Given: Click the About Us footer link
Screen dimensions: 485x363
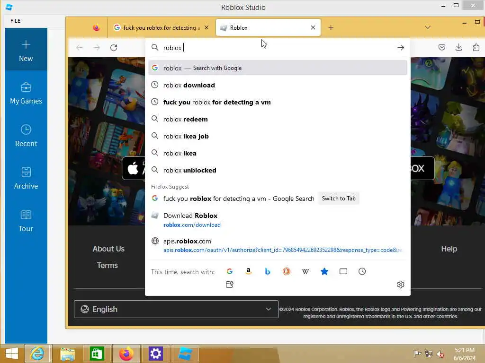Looking at the screenshot, I should (108, 249).
